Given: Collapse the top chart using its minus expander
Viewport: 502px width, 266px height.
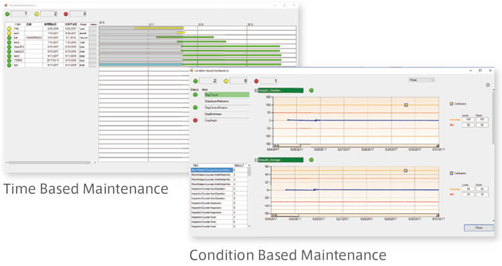Looking at the screenshot, I should tap(256, 91).
